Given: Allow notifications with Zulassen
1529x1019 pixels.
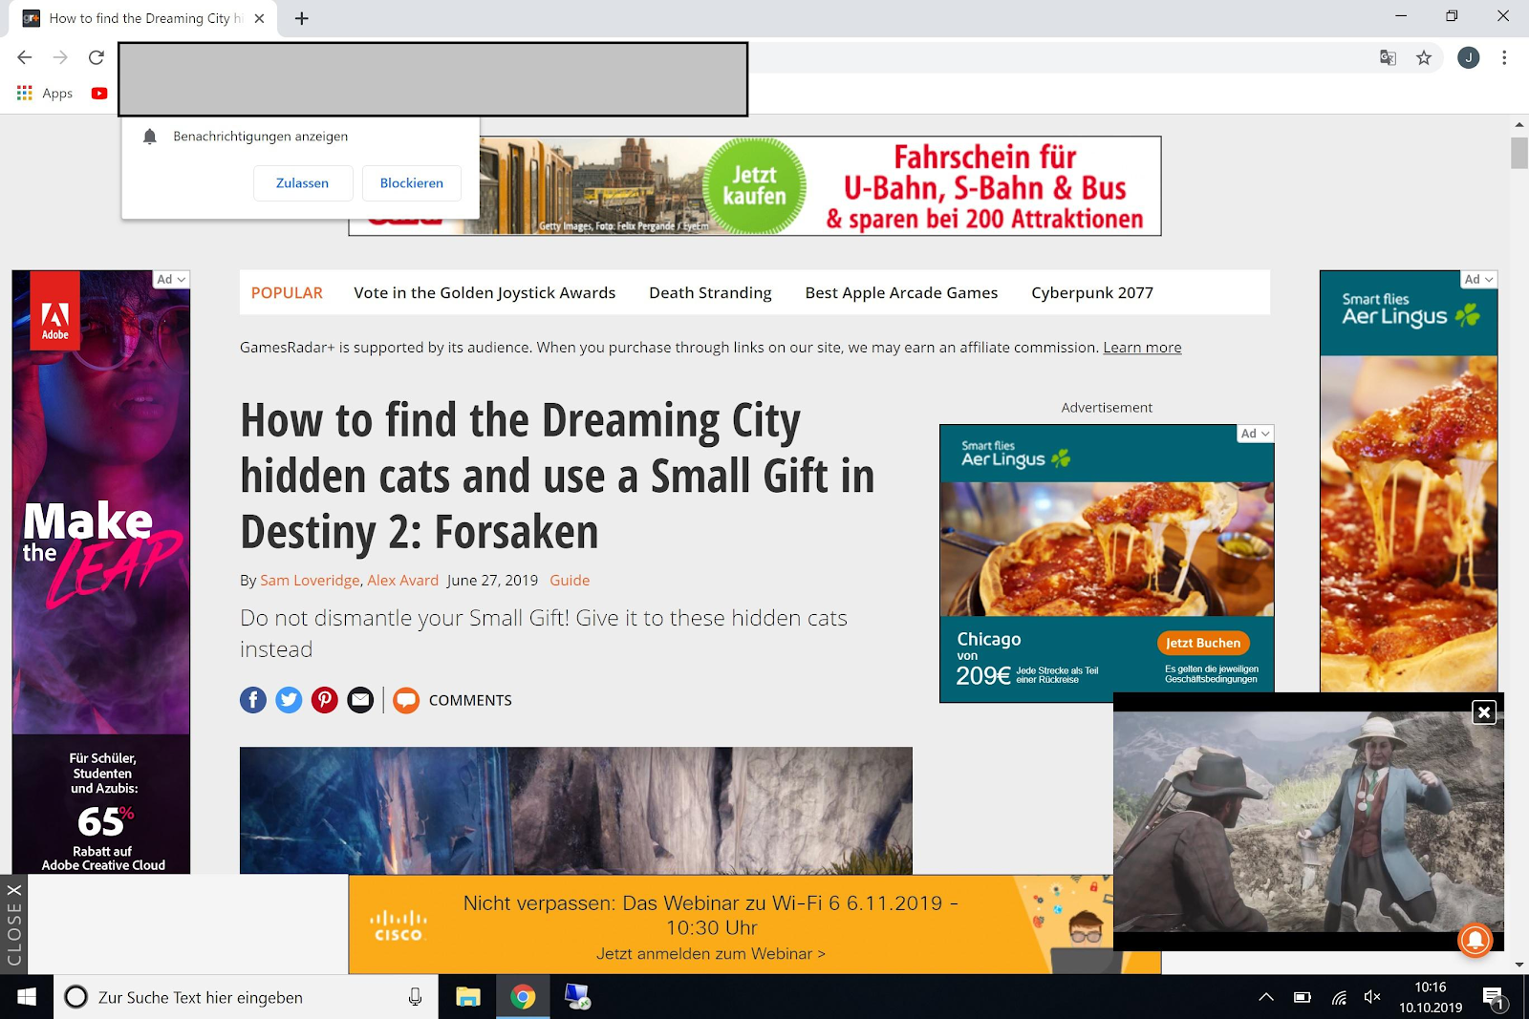Looking at the screenshot, I should click(303, 183).
